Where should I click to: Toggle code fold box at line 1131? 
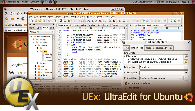click(61, 33)
